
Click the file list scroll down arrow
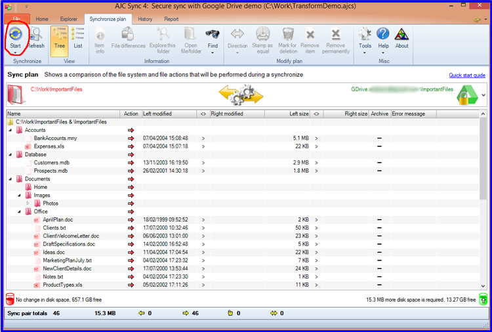(x=483, y=286)
